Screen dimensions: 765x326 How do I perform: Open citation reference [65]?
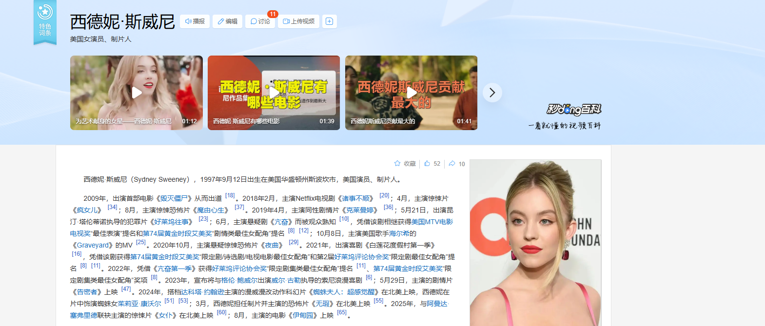pos(342,312)
